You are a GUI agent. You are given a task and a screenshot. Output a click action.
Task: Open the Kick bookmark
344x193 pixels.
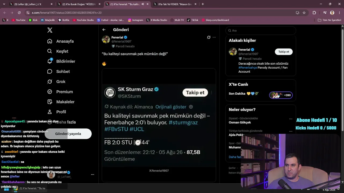click(33, 20)
